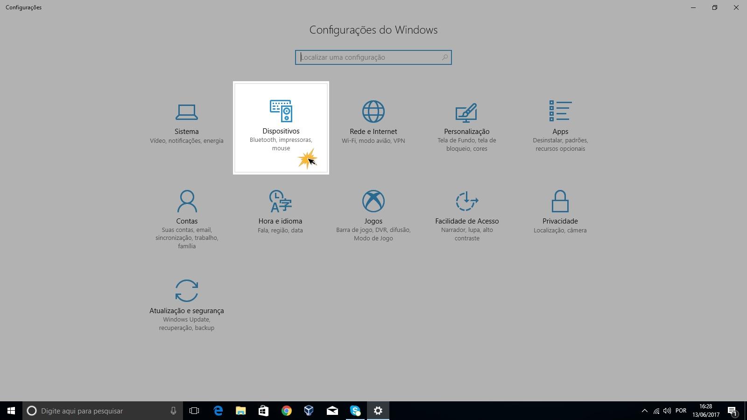Open the Personalização paintbrush icon

(x=466, y=112)
